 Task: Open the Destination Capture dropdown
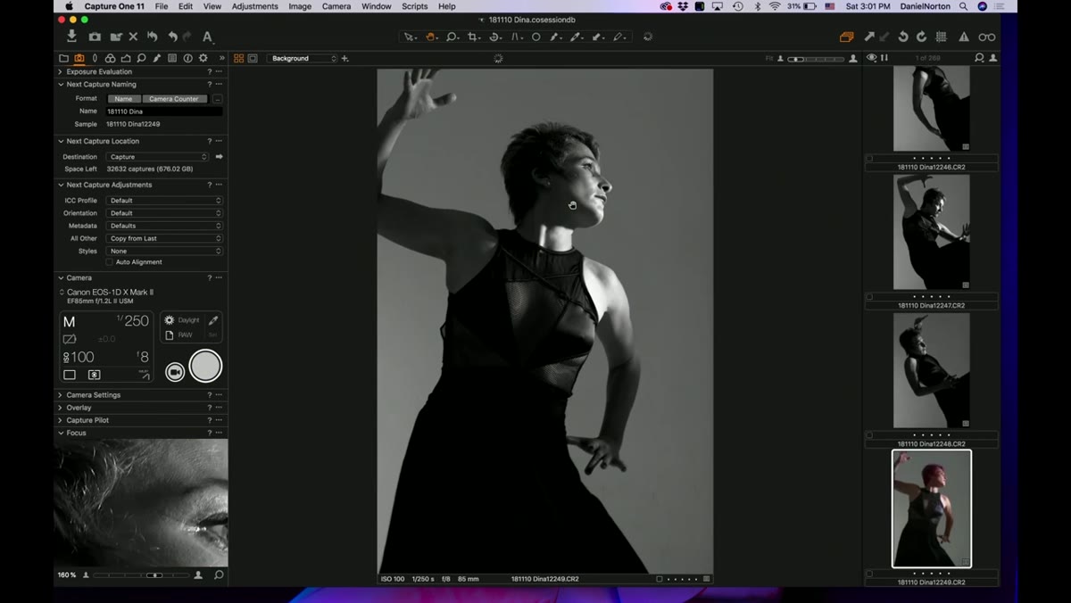[x=157, y=157]
